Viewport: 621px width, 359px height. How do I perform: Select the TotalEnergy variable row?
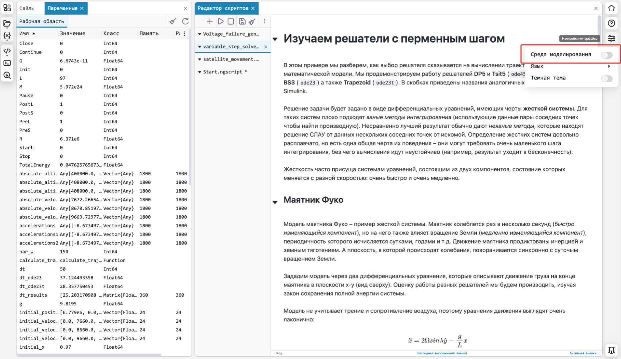point(103,165)
